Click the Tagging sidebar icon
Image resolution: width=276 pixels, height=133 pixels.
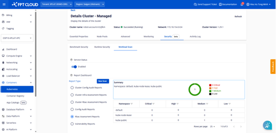pyautogui.click(x=3, y=29)
